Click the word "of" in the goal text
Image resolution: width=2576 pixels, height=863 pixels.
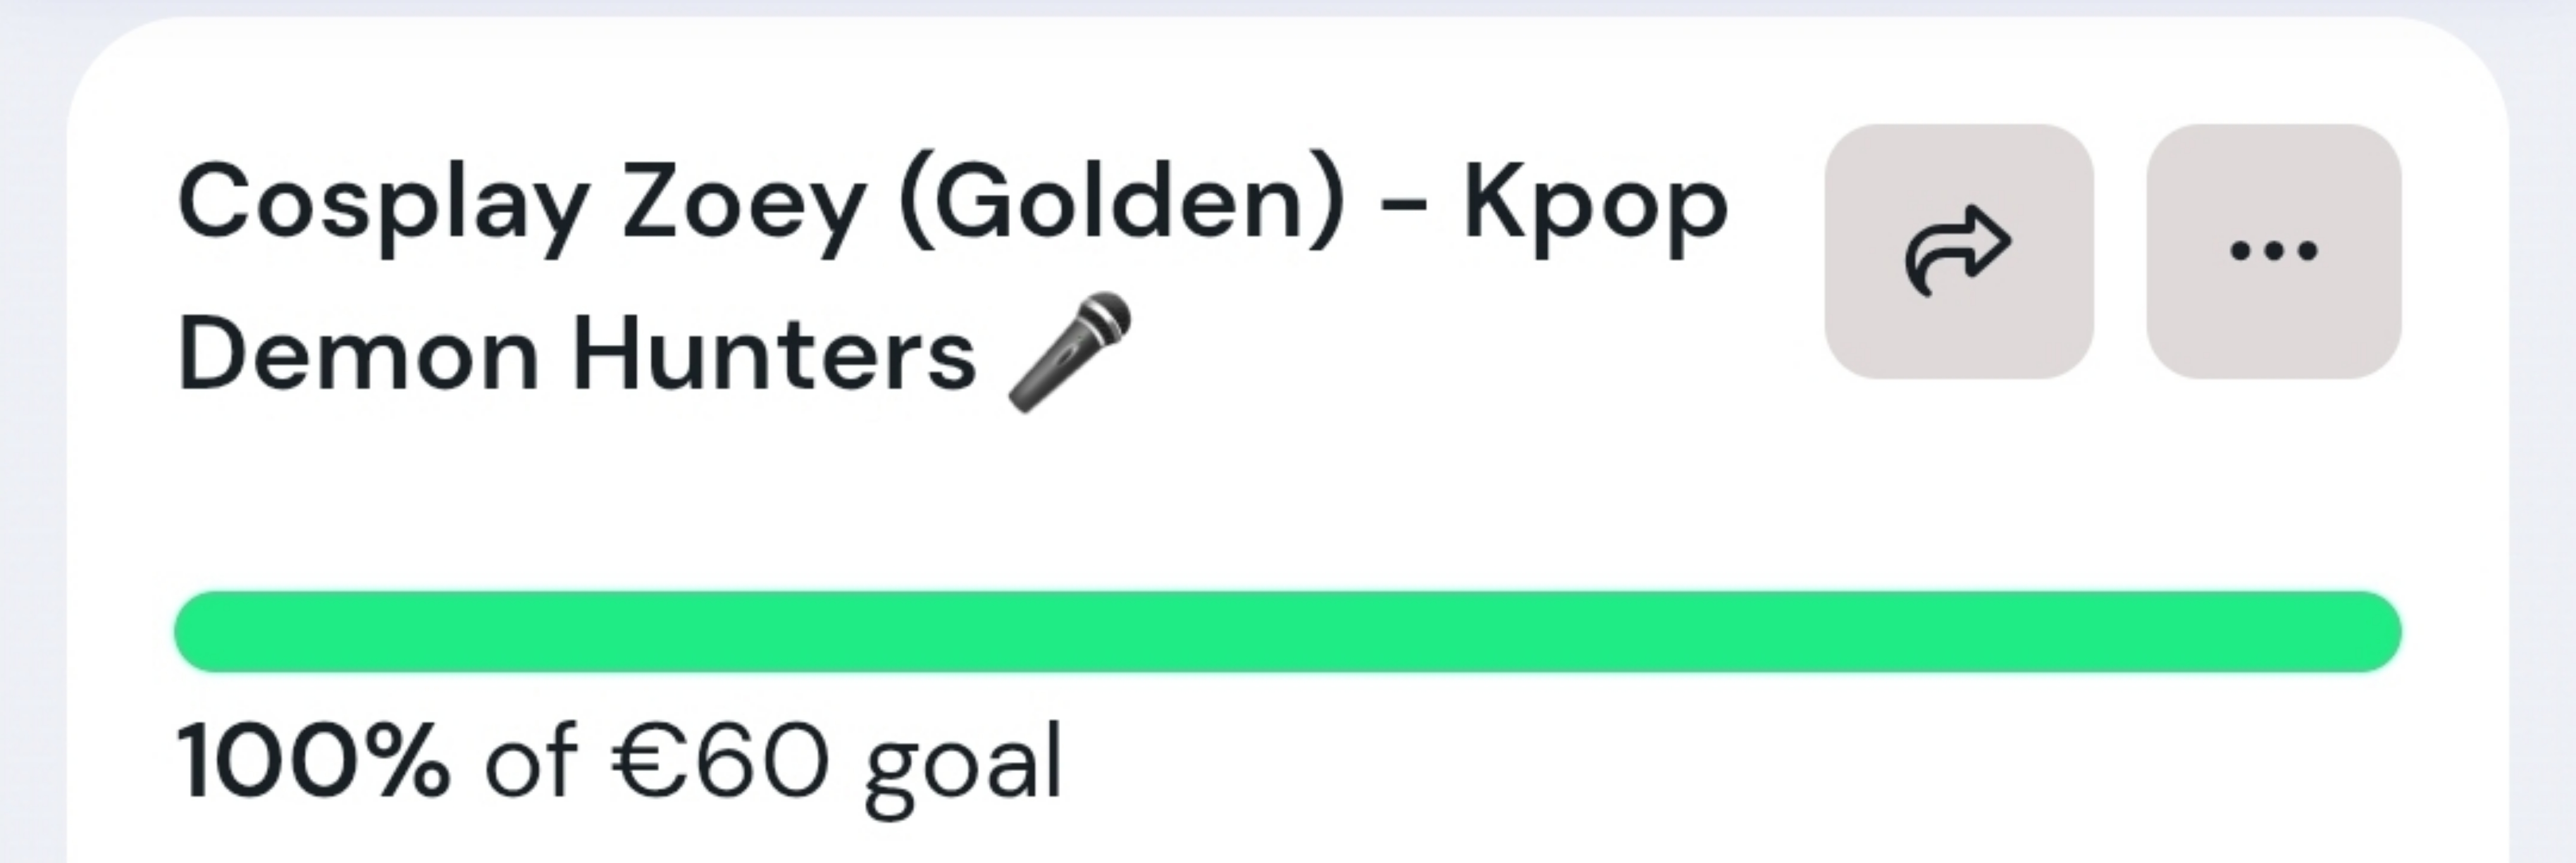click(530, 761)
